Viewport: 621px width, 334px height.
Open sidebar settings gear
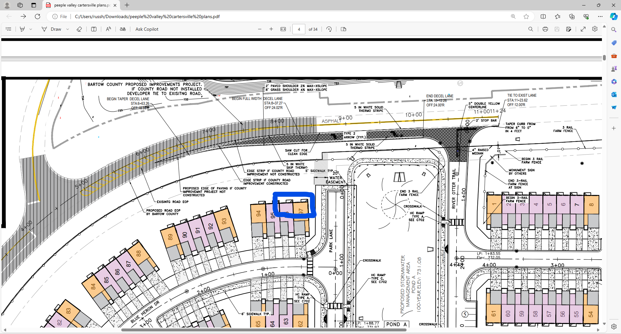pos(614,327)
